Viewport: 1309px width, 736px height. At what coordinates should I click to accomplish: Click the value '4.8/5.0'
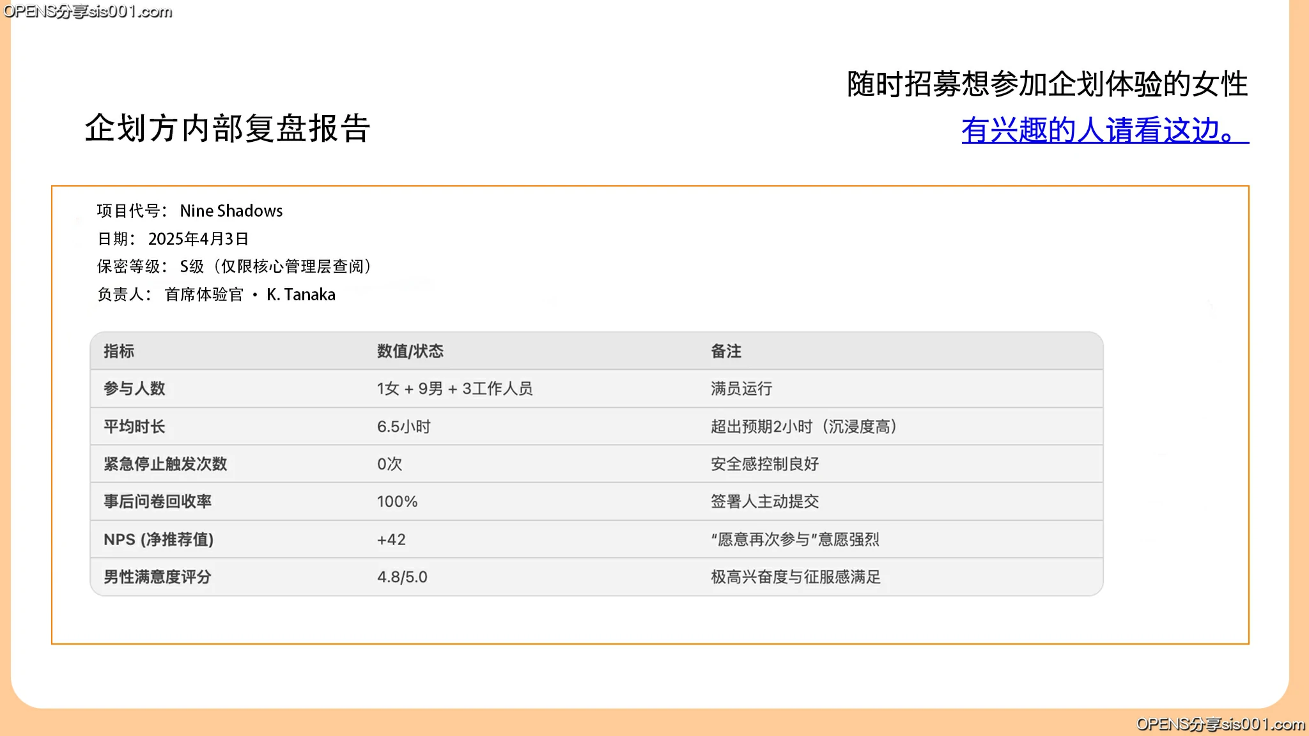[402, 577]
